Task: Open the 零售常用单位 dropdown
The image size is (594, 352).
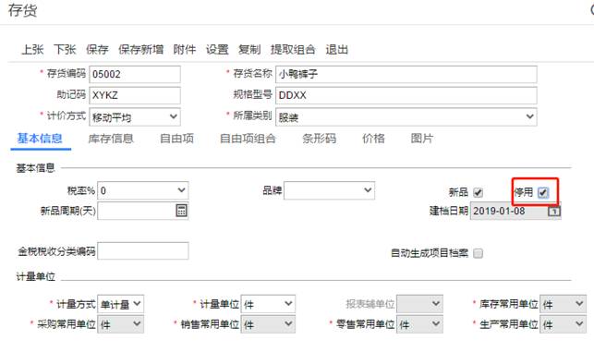Action: coord(419,324)
